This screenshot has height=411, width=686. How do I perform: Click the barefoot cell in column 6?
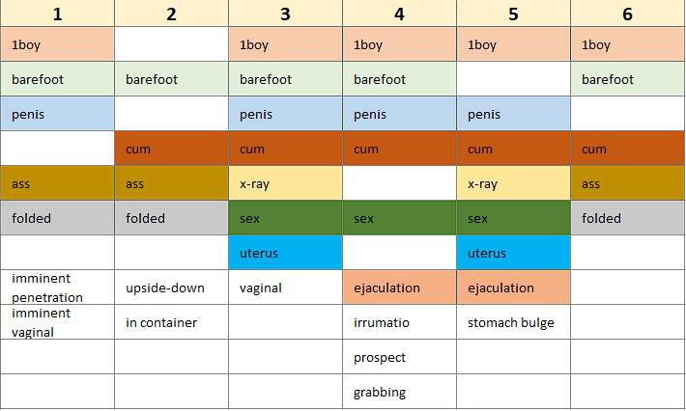(627, 79)
